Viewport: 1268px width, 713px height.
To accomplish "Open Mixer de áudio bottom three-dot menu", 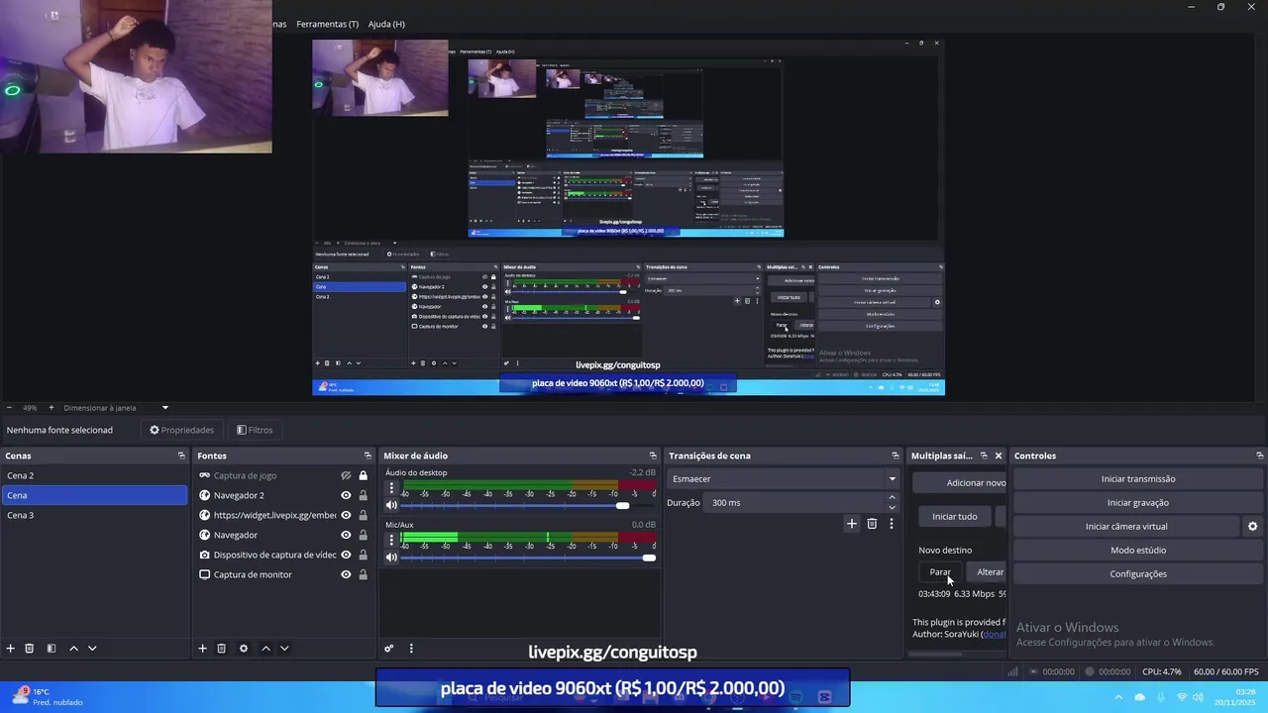I will (411, 649).
